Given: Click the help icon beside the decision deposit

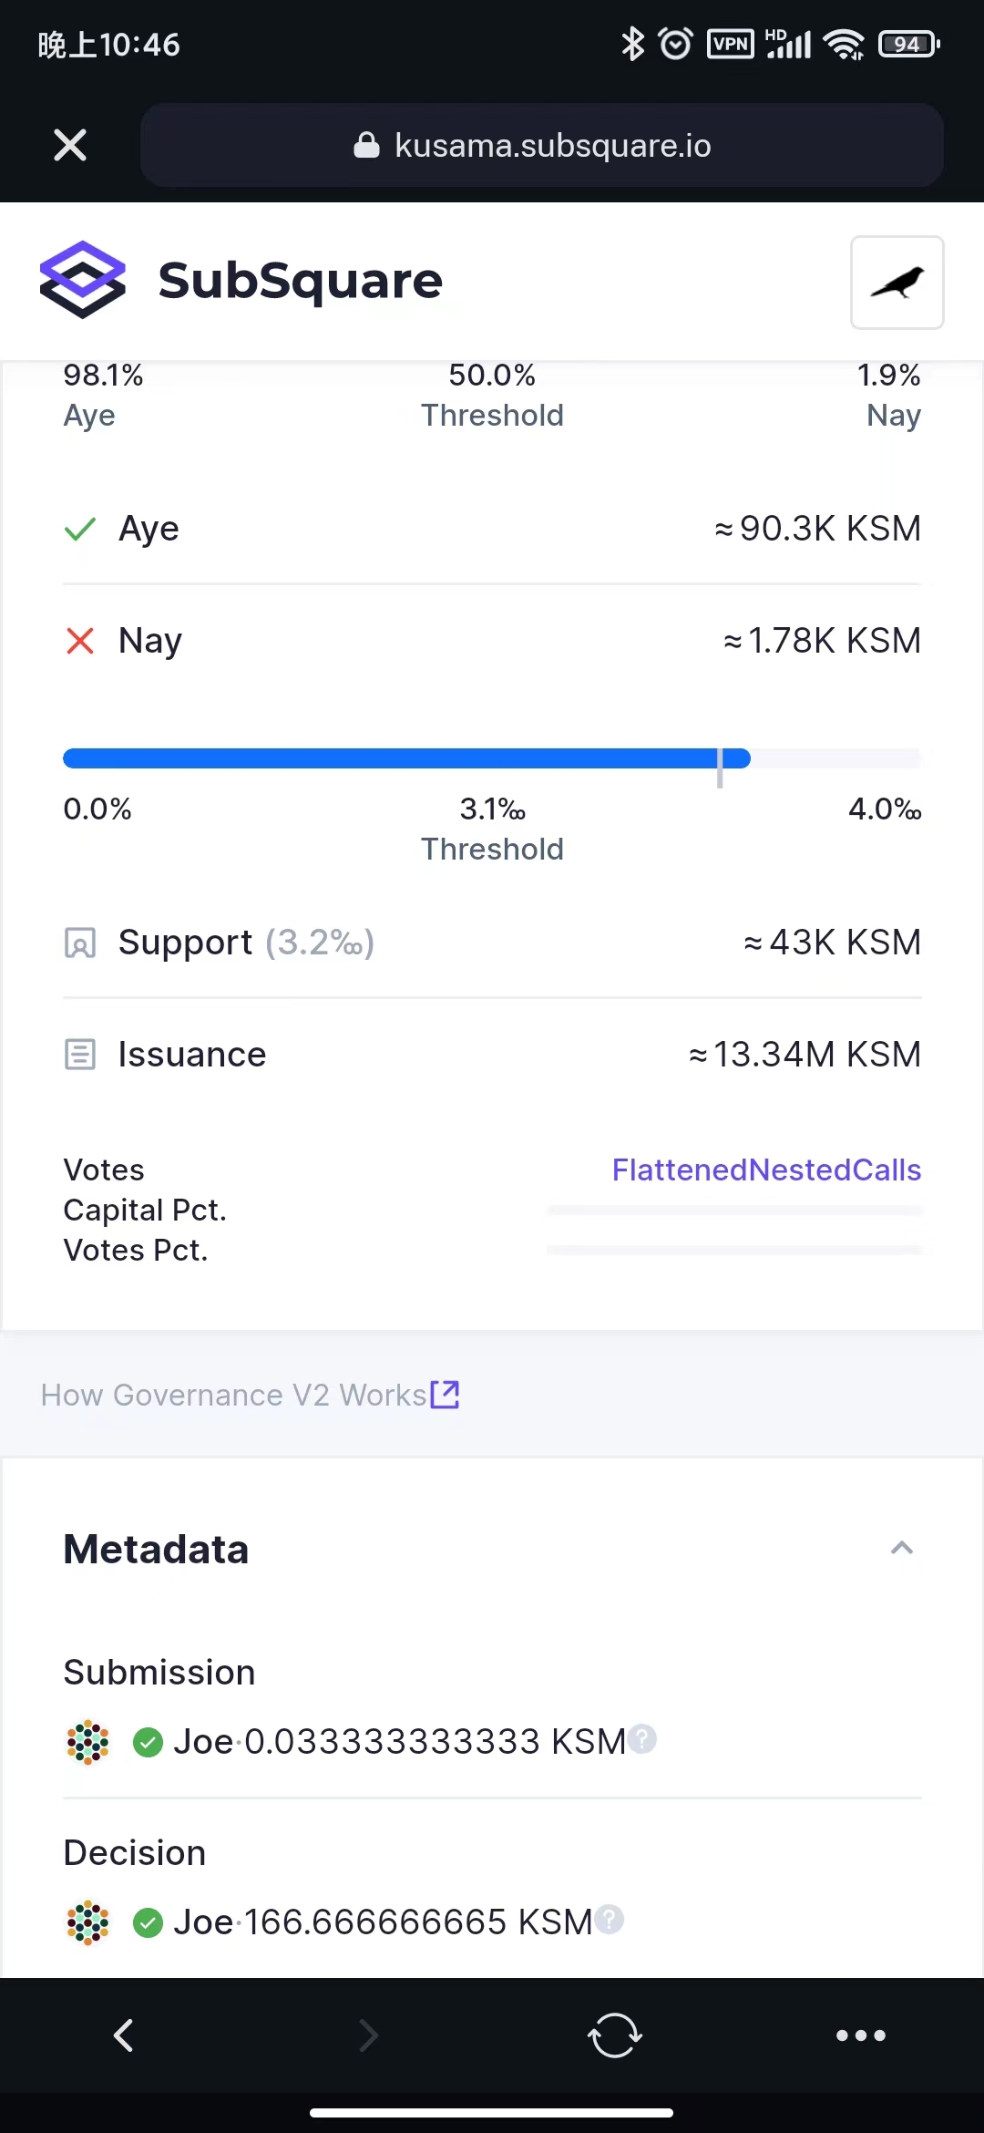Looking at the screenshot, I should click(610, 1921).
